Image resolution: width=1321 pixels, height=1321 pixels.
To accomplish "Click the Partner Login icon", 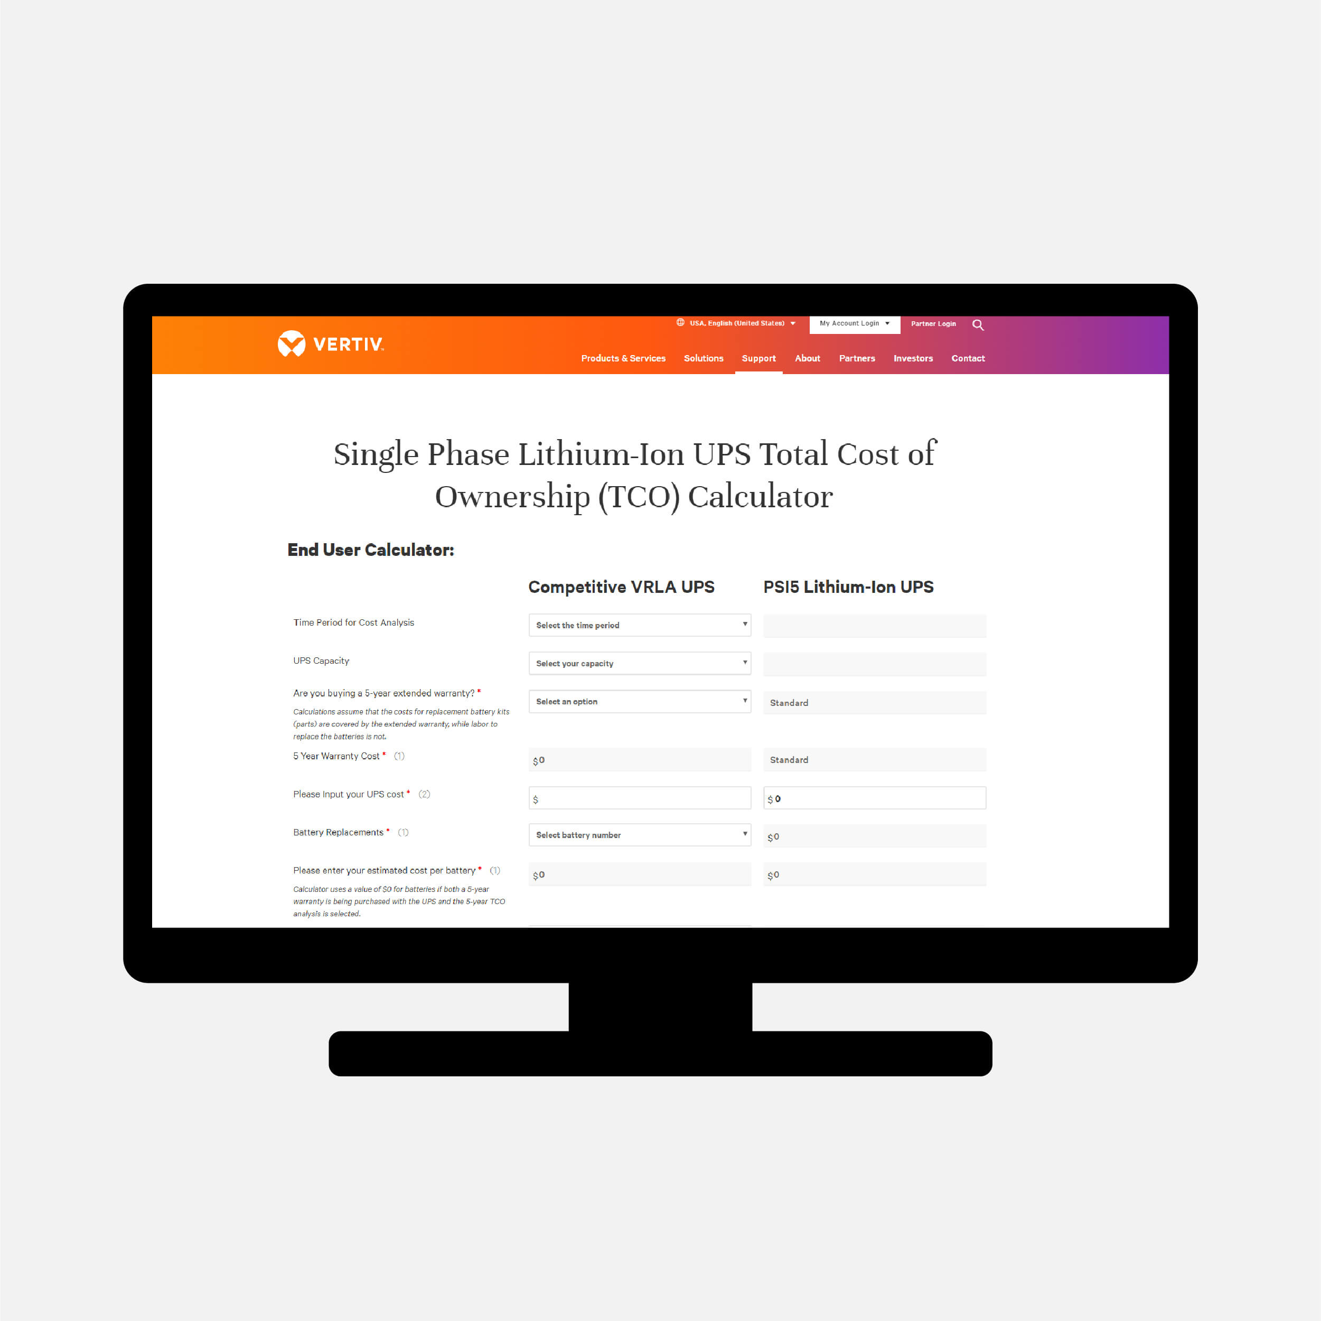I will pyautogui.click(x=934, y=324).
